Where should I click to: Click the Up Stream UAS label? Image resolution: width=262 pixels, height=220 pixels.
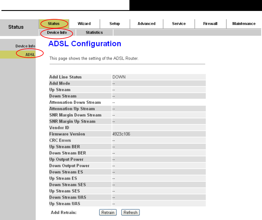pyautogui.click(x=65, y=204)
